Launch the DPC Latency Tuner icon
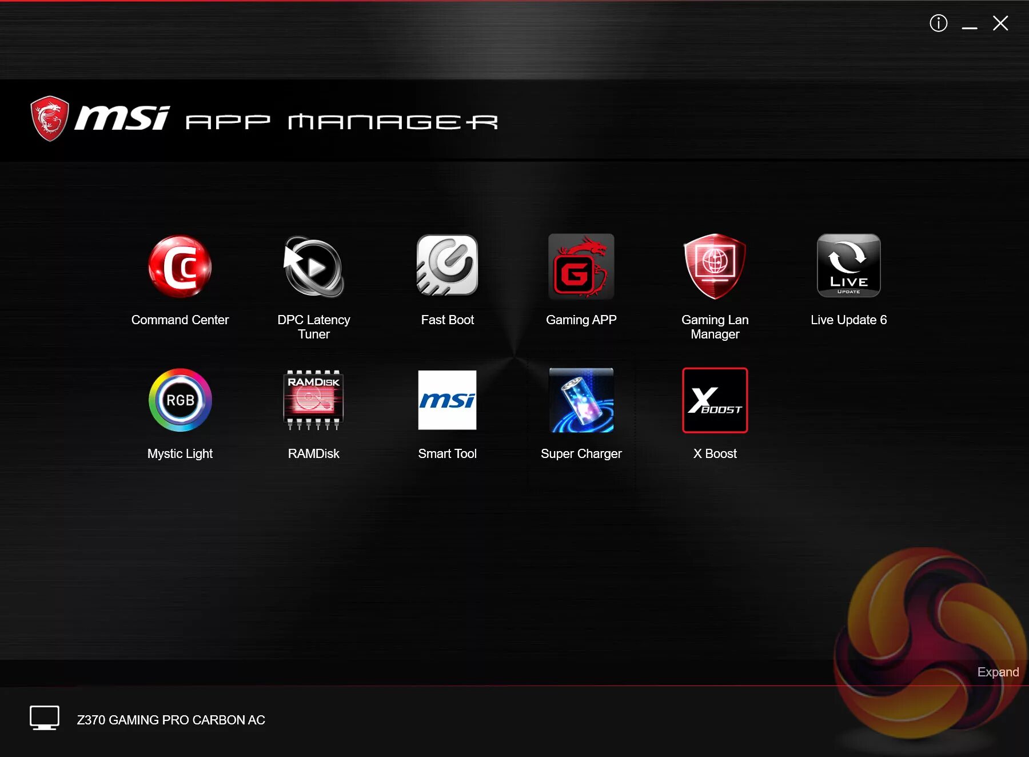This screenshot has height=757, width=1029. click(x=314, y=266)
